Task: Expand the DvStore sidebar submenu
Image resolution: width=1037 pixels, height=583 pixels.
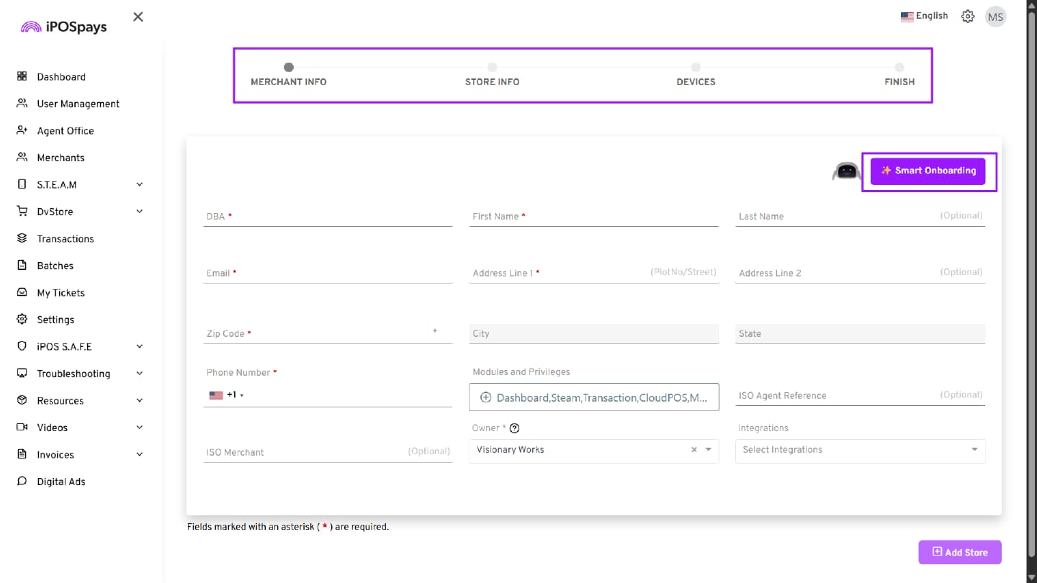Action: 139,212
